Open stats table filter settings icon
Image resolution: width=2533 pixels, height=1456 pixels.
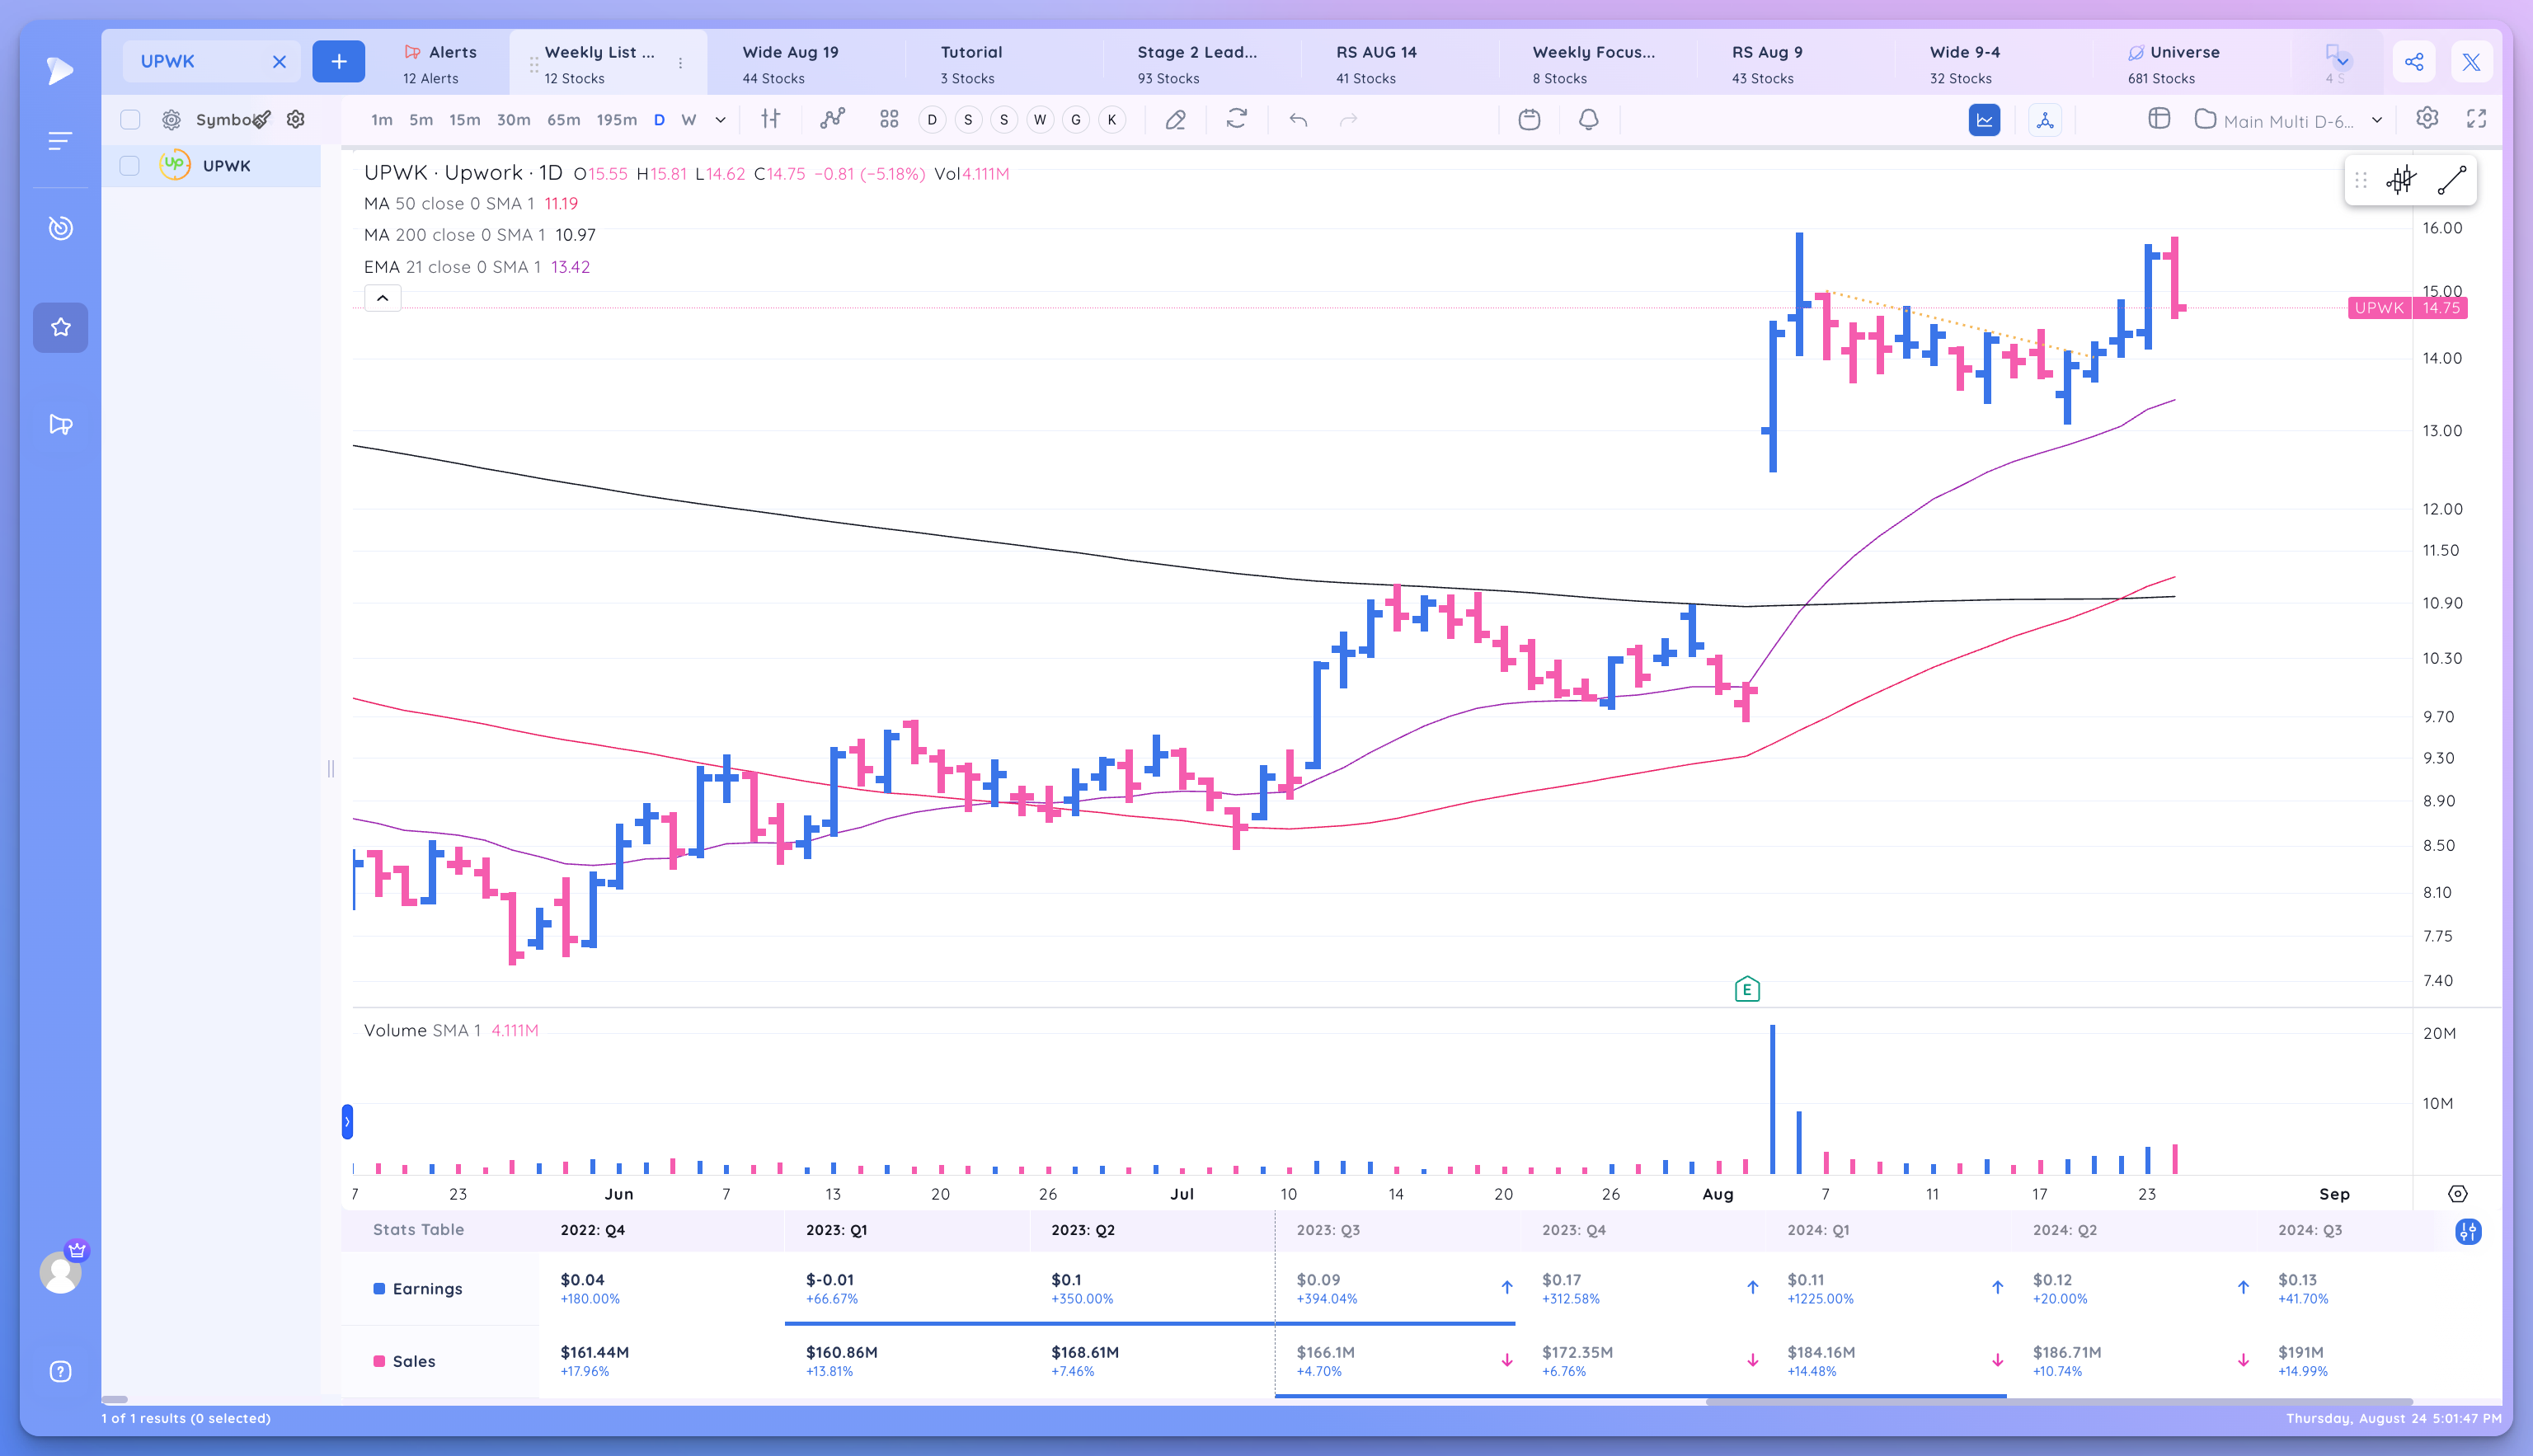coord(2468,1231)
